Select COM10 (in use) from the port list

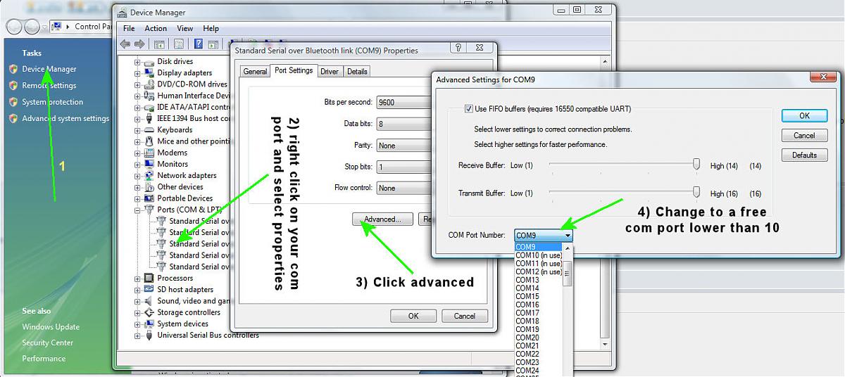point(538,255)
